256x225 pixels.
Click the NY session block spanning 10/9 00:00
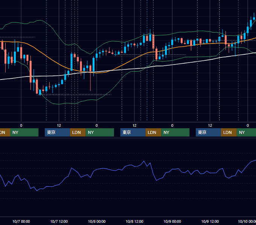pos(175,132)
